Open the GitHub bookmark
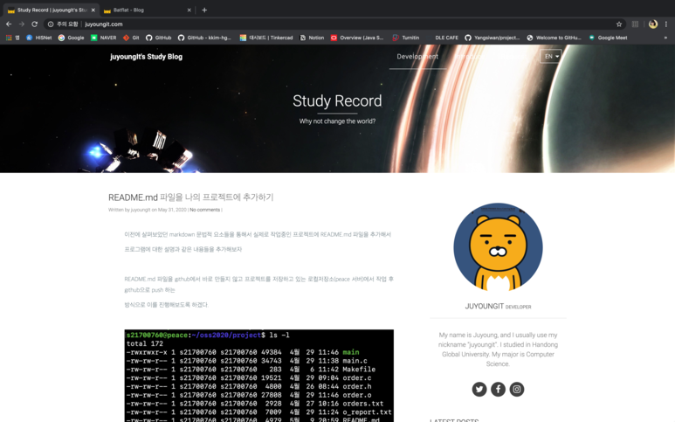The width and height of the screenshot is (675, 422). pos(158,38)
